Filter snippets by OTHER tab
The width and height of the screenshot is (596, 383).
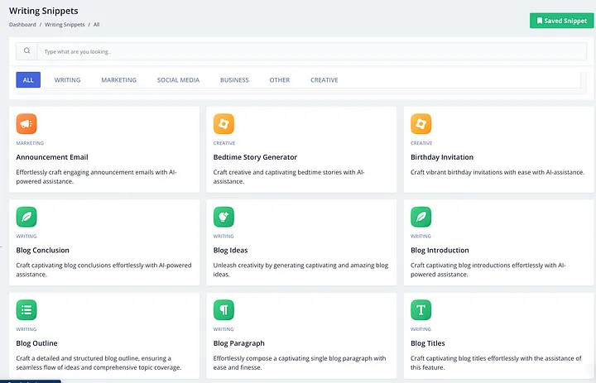point(280,79)
